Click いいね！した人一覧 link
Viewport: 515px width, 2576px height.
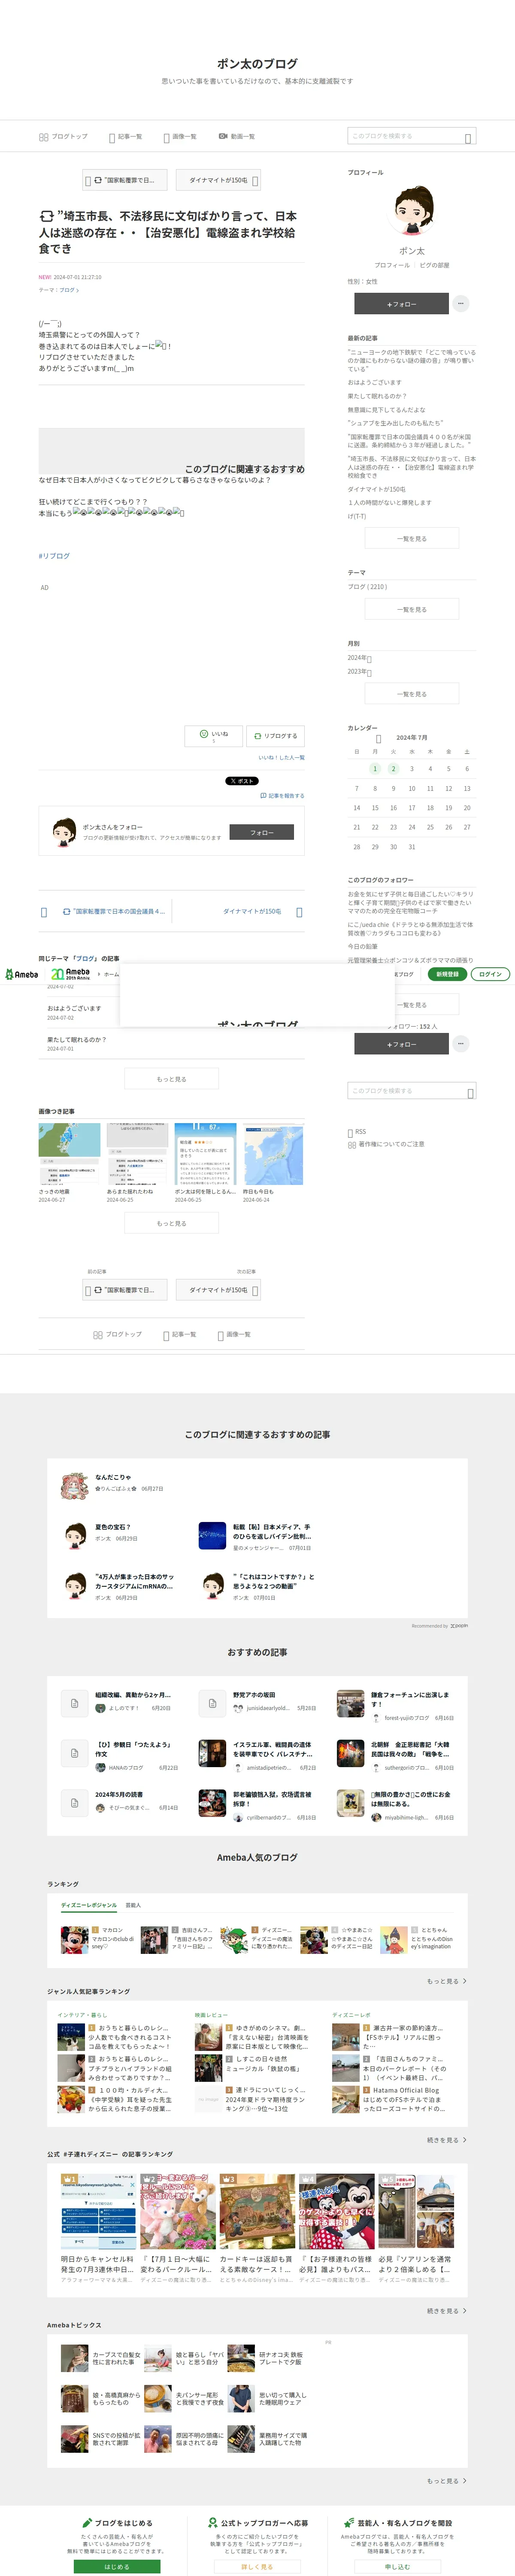tap(282, 757)
